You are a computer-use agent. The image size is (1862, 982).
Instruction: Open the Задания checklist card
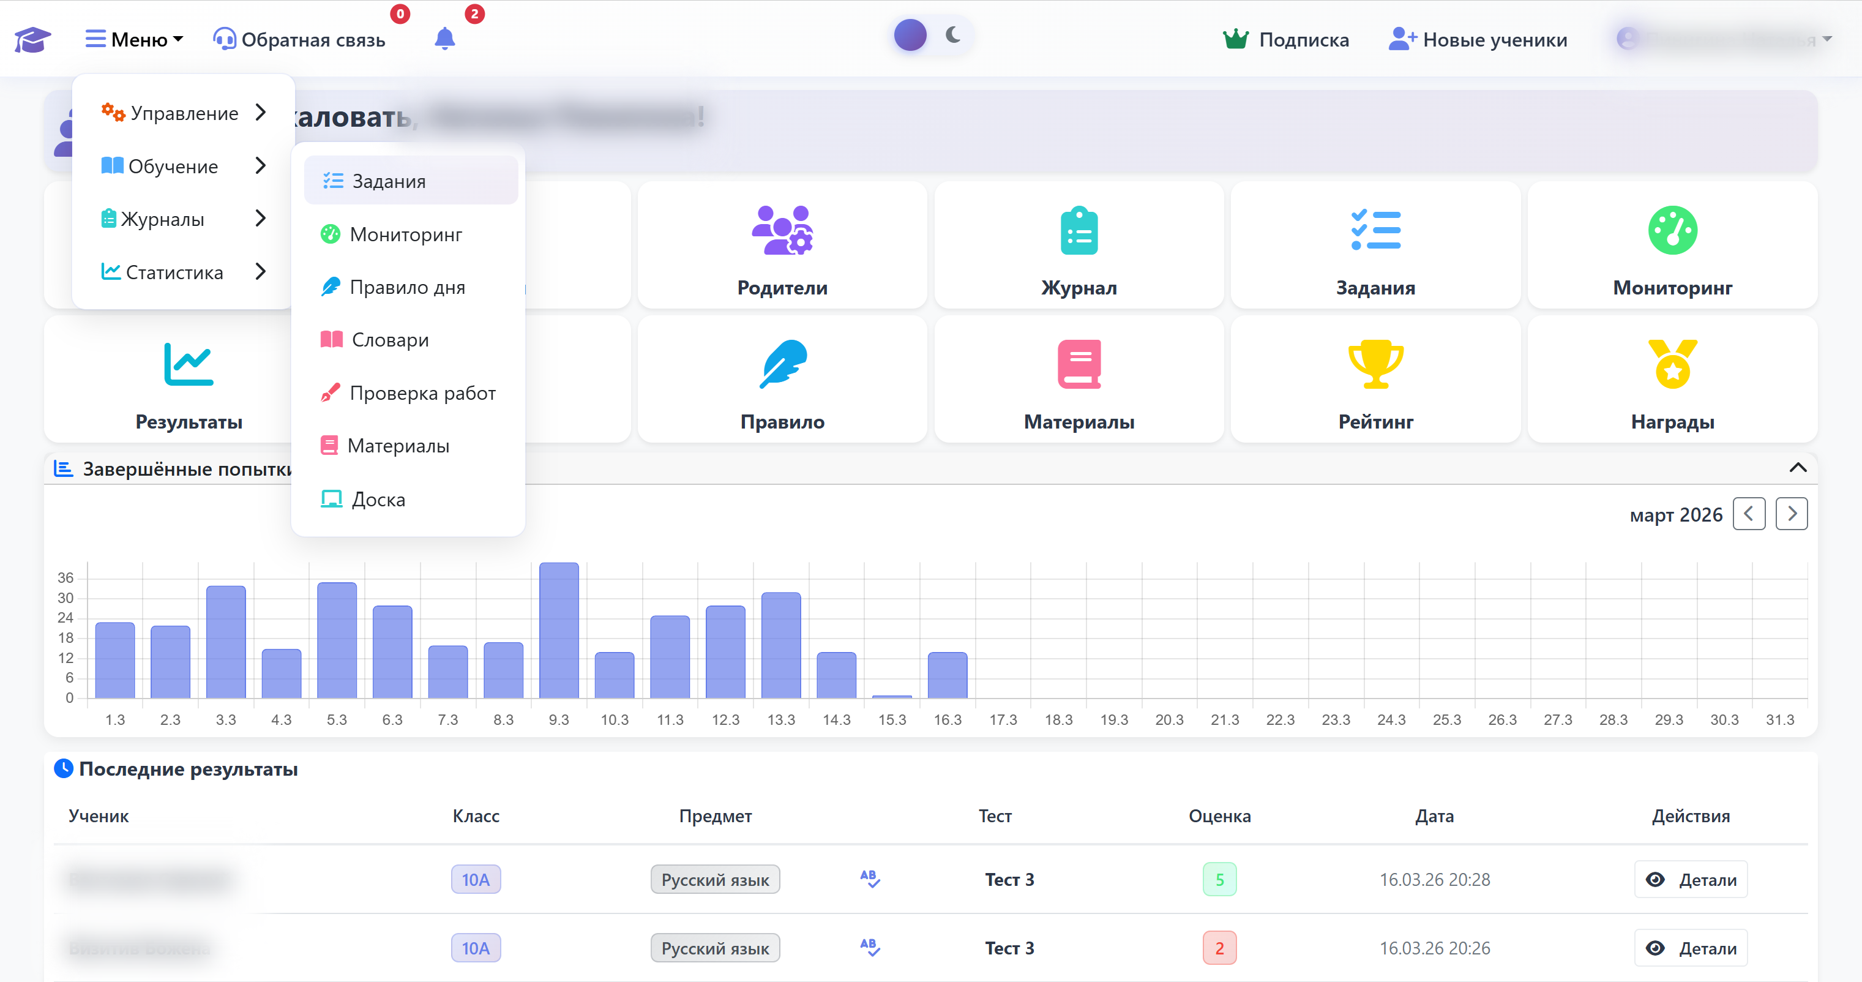(x=1375, y=245)
